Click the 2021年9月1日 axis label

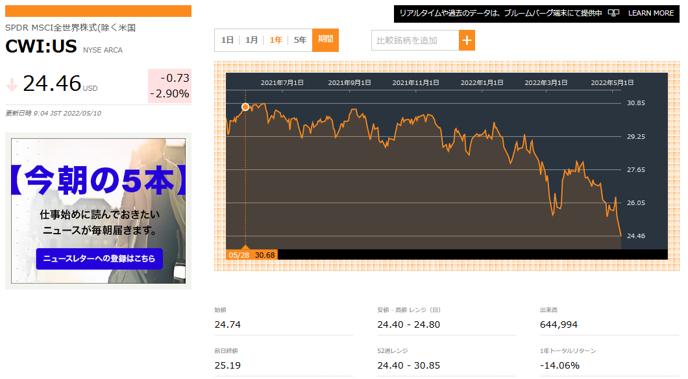349,82
